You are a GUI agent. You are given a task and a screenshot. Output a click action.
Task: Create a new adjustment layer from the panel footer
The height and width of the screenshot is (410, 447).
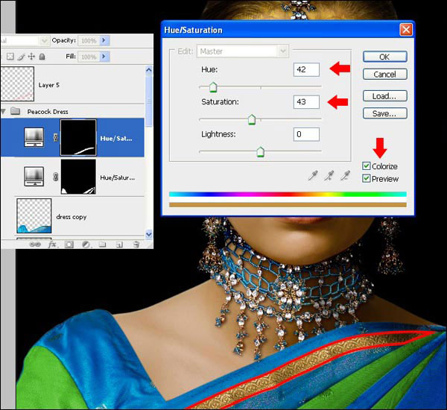point(86,245)
